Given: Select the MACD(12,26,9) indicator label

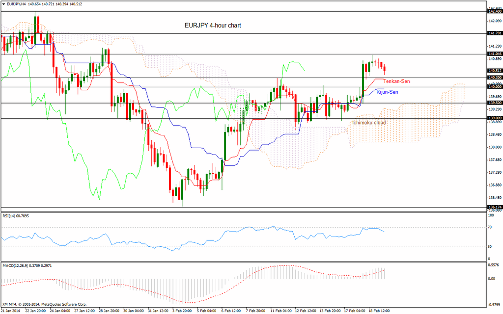Looking at the screenshot, I should 27,265.
